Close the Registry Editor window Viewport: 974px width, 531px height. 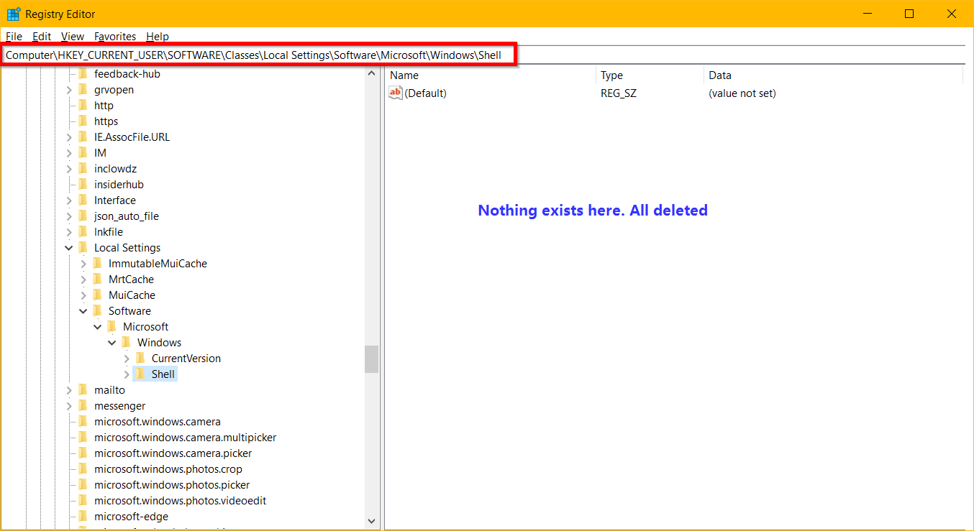click(x=951, y=14)
